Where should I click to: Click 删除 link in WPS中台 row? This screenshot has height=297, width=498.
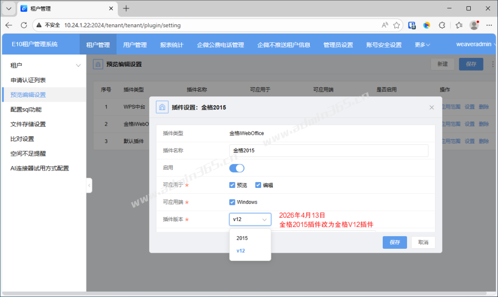(x=484, y=107)
